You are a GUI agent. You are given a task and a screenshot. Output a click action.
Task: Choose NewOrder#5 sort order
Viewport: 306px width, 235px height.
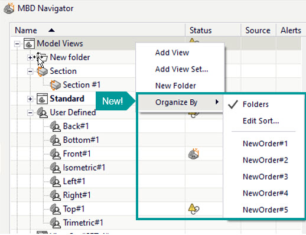[265, 210]
